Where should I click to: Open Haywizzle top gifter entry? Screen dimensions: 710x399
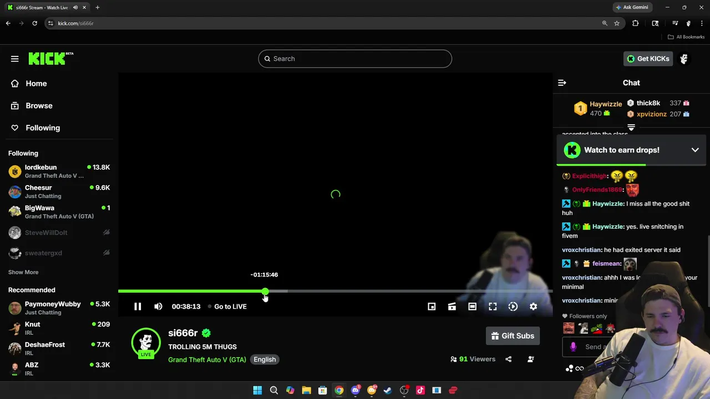tap(598, 109)
